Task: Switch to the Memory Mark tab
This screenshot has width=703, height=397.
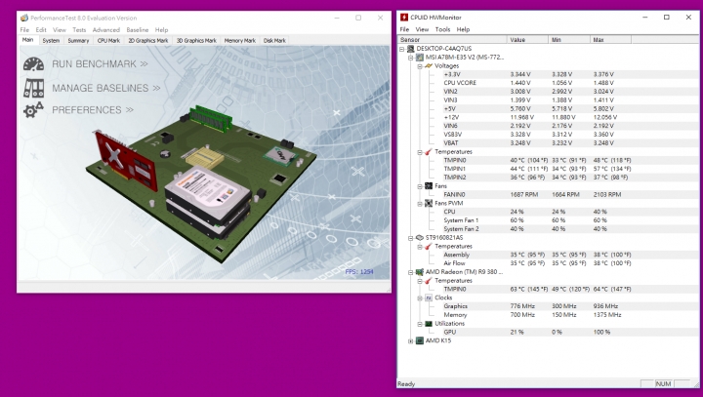Action: point(240,40)
